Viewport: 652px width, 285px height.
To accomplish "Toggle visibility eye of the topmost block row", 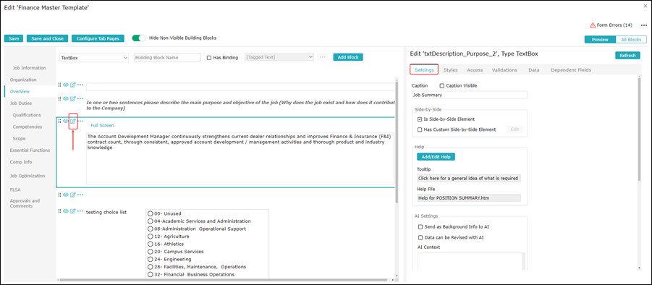I will 66,85.
